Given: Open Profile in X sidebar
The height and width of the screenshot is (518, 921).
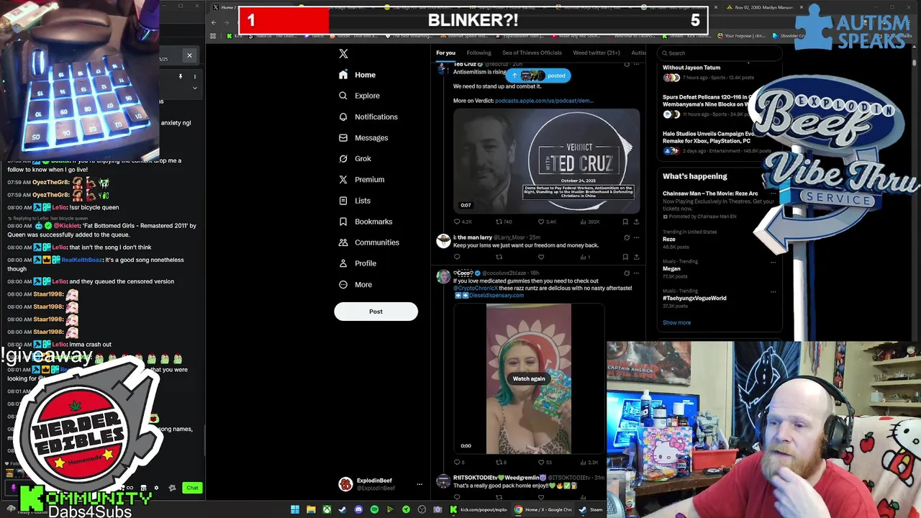Looking at the screenshot, I should pyautogui.click(x=358, y=263).
